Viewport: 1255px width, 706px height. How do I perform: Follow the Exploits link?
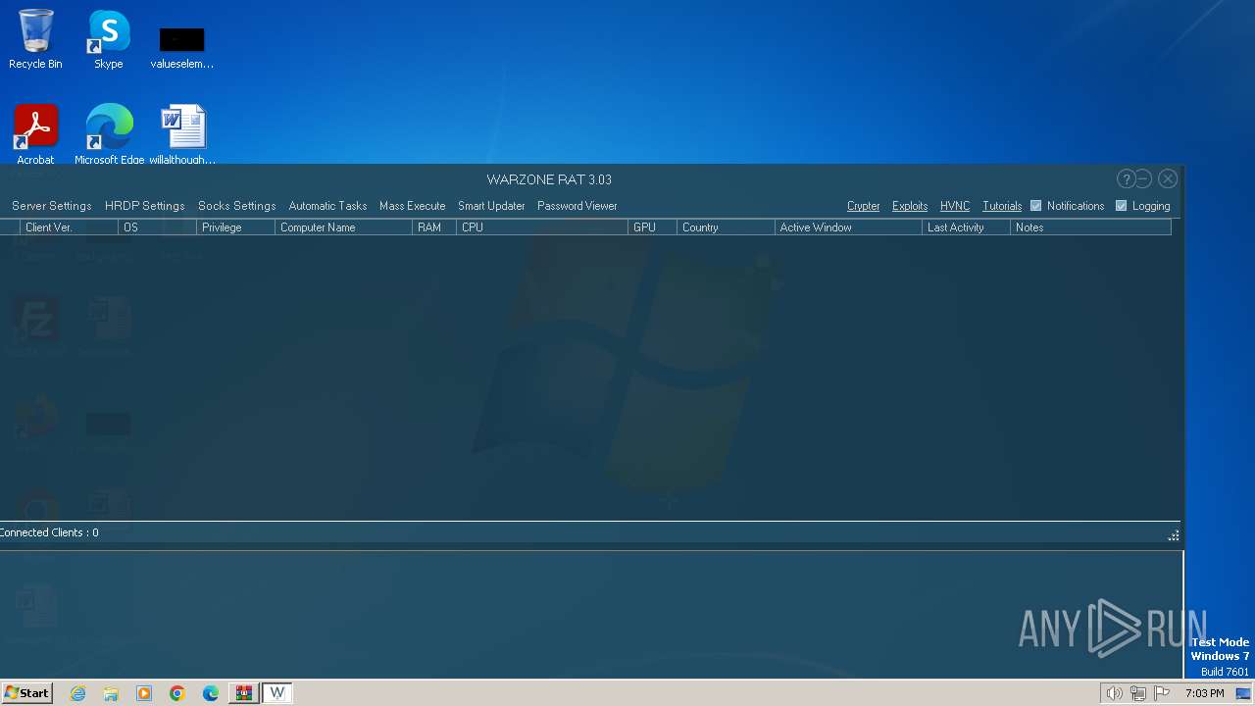tap(910, 206)
